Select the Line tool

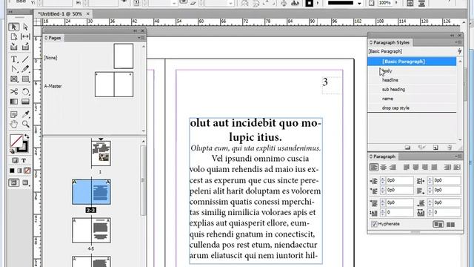point(25,59)
